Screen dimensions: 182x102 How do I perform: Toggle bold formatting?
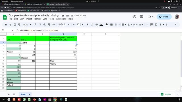click(x=88, y=25)
